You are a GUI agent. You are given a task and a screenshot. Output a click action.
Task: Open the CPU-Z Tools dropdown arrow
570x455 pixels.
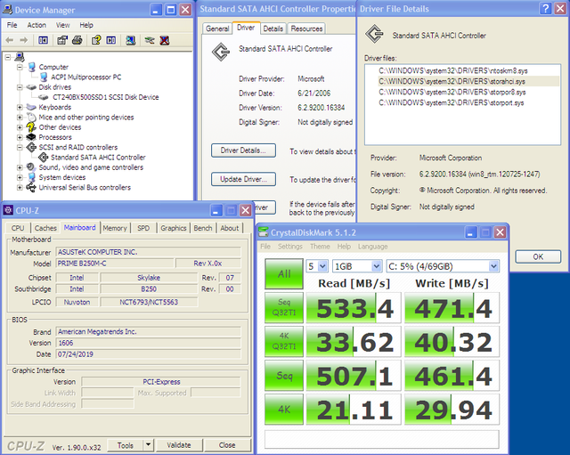(148, 444)
